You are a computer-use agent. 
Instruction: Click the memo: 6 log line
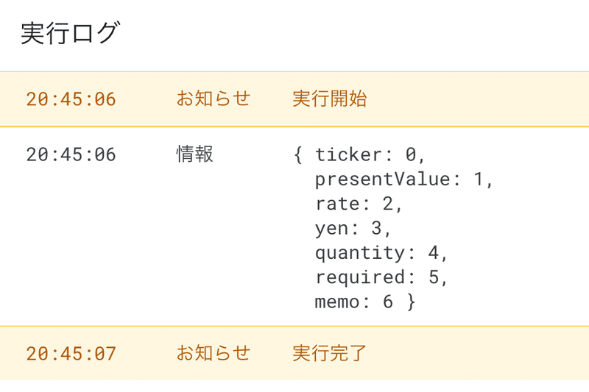(354, 302)
